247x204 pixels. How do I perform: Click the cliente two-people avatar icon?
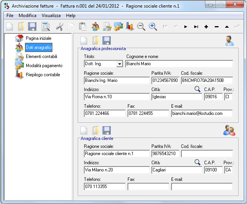(x=229, y=130)
